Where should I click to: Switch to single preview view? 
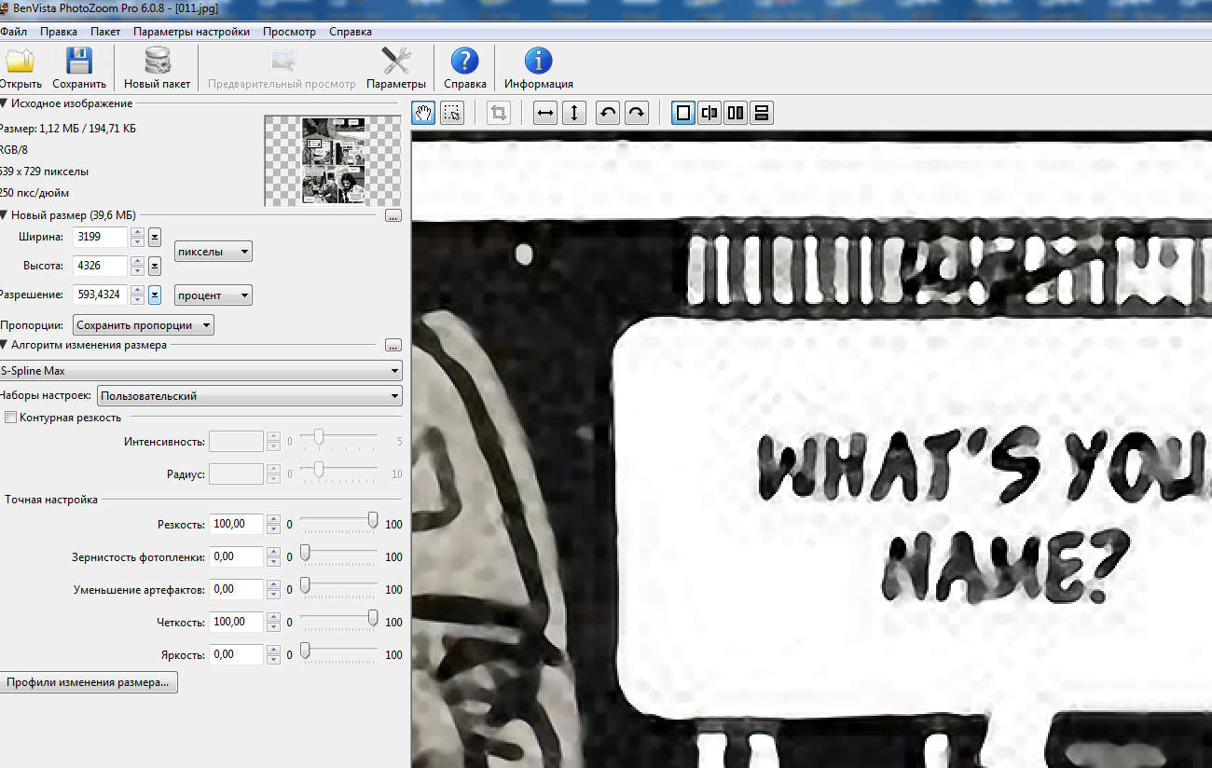[683, 113]
